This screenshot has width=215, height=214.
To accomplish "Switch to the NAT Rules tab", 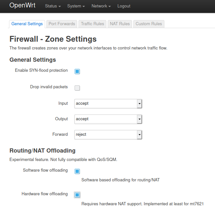I will [120, 24].
